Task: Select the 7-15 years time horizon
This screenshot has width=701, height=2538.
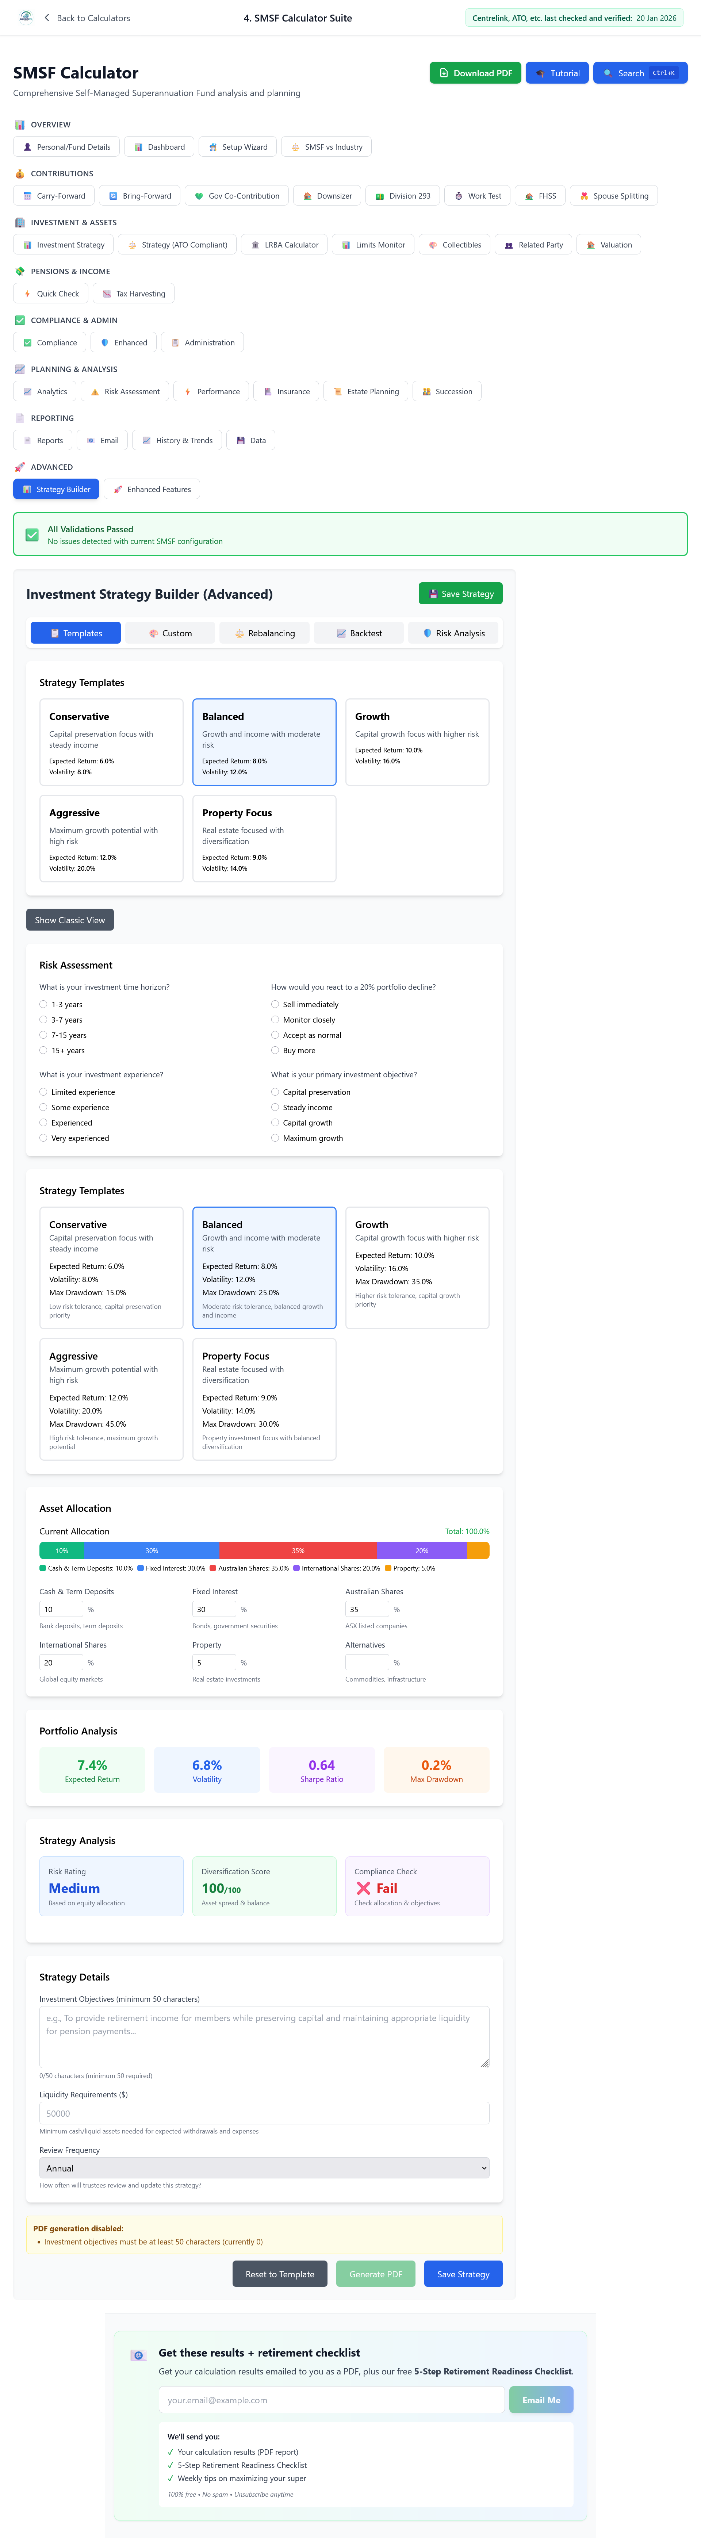Action: [x=43, y=1035]
